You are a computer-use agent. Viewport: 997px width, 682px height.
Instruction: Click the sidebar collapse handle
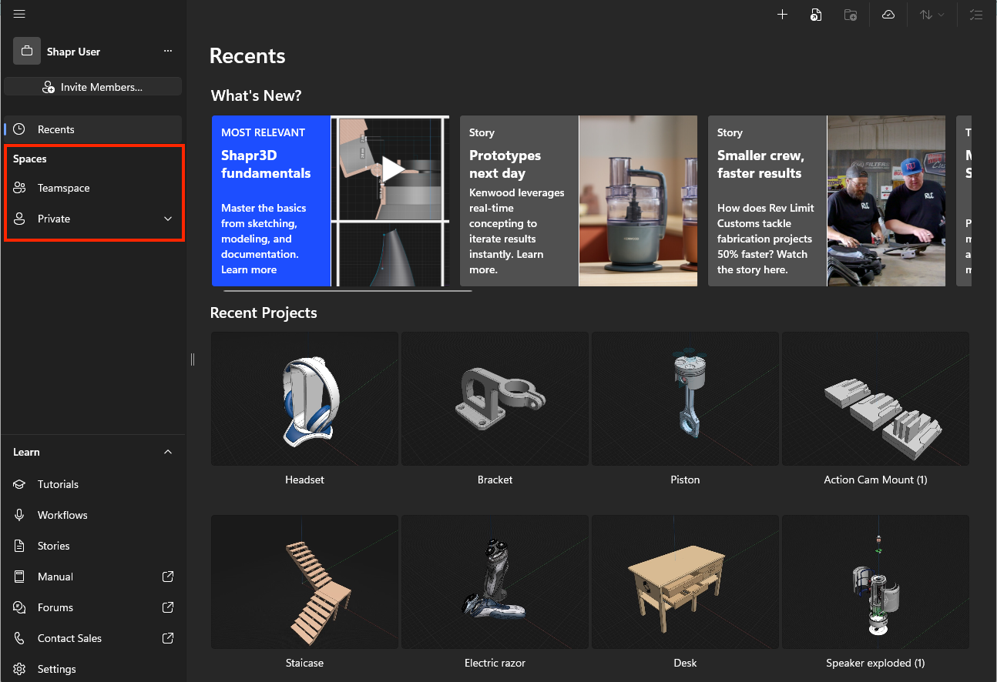(x=193, y=359)
